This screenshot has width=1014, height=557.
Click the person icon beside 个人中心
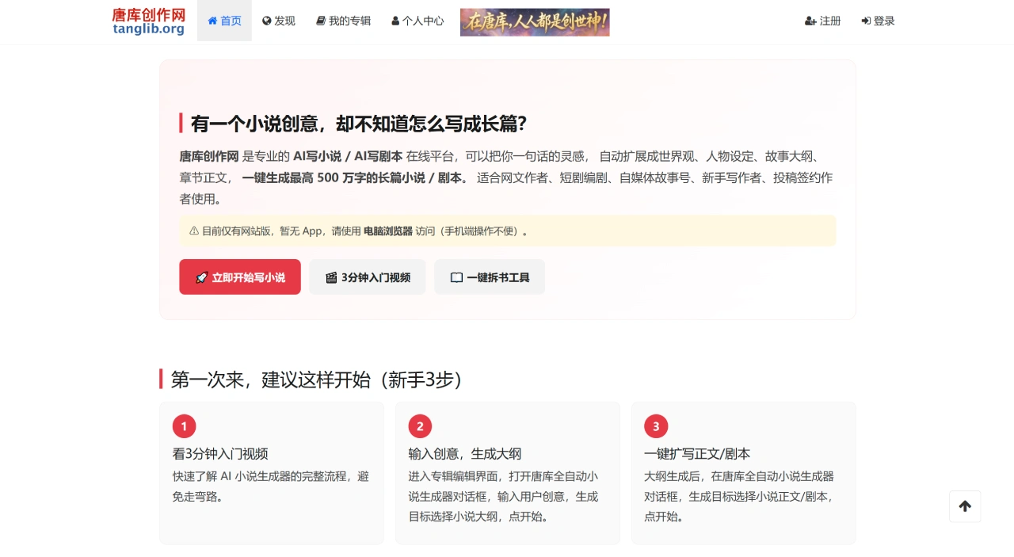[x=395, y=21]
